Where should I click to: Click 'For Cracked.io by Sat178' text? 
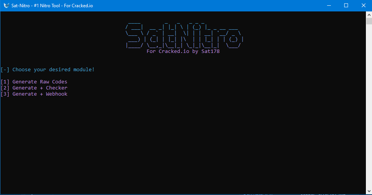[183, 51]
